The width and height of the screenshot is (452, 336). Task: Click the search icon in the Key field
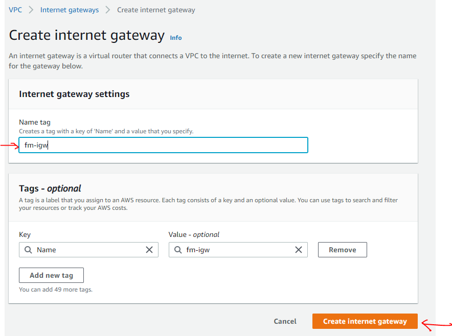(x=29, y=250)
